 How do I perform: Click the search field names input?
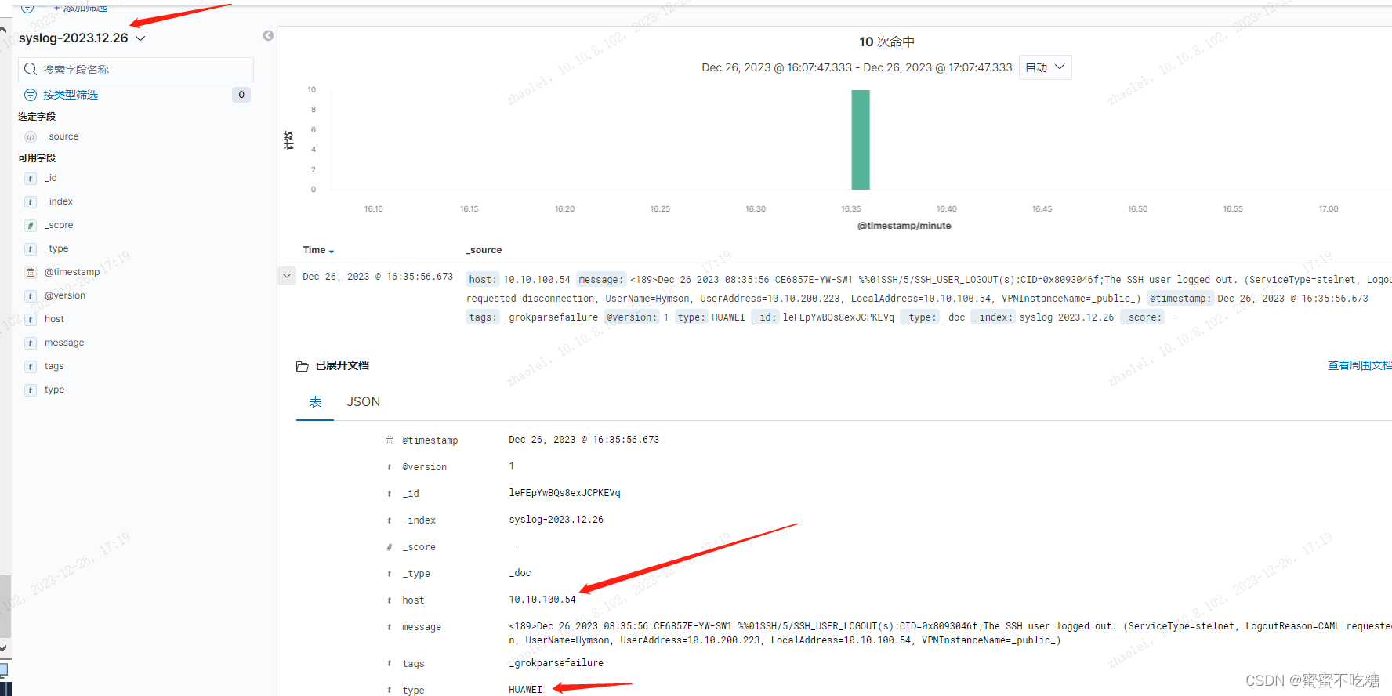pos(136,70)
